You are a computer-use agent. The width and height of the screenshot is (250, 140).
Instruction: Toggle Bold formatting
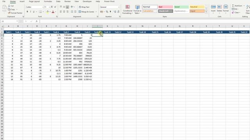click(x=27, y=12)
